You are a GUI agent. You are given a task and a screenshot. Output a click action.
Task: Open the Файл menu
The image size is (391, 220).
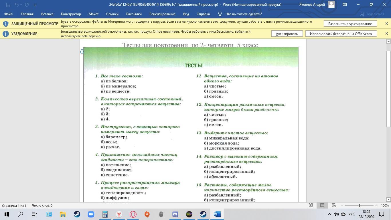8,14
